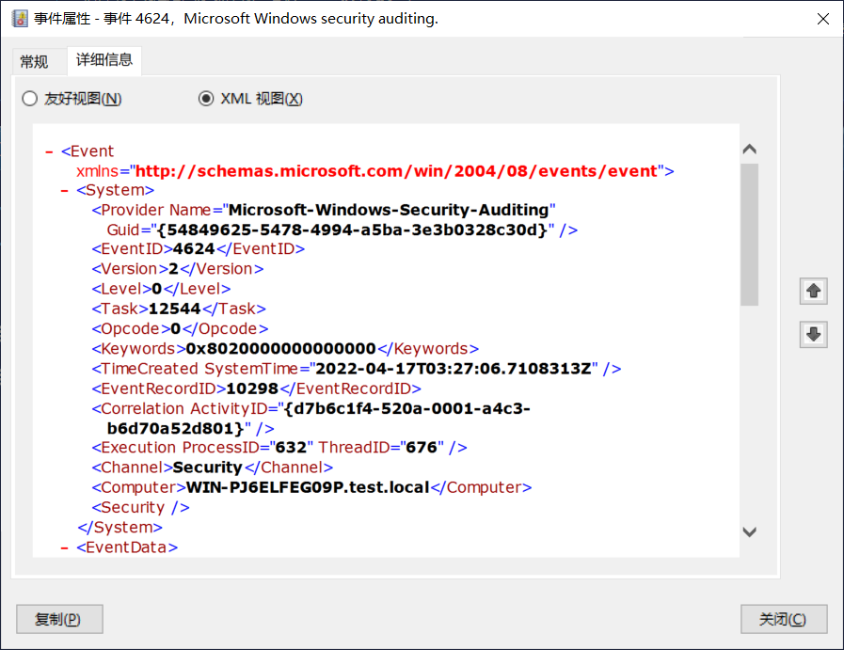Select the 友好视图 radio button
Viewport: 844px width, 650px height.
tap(30, 99)
